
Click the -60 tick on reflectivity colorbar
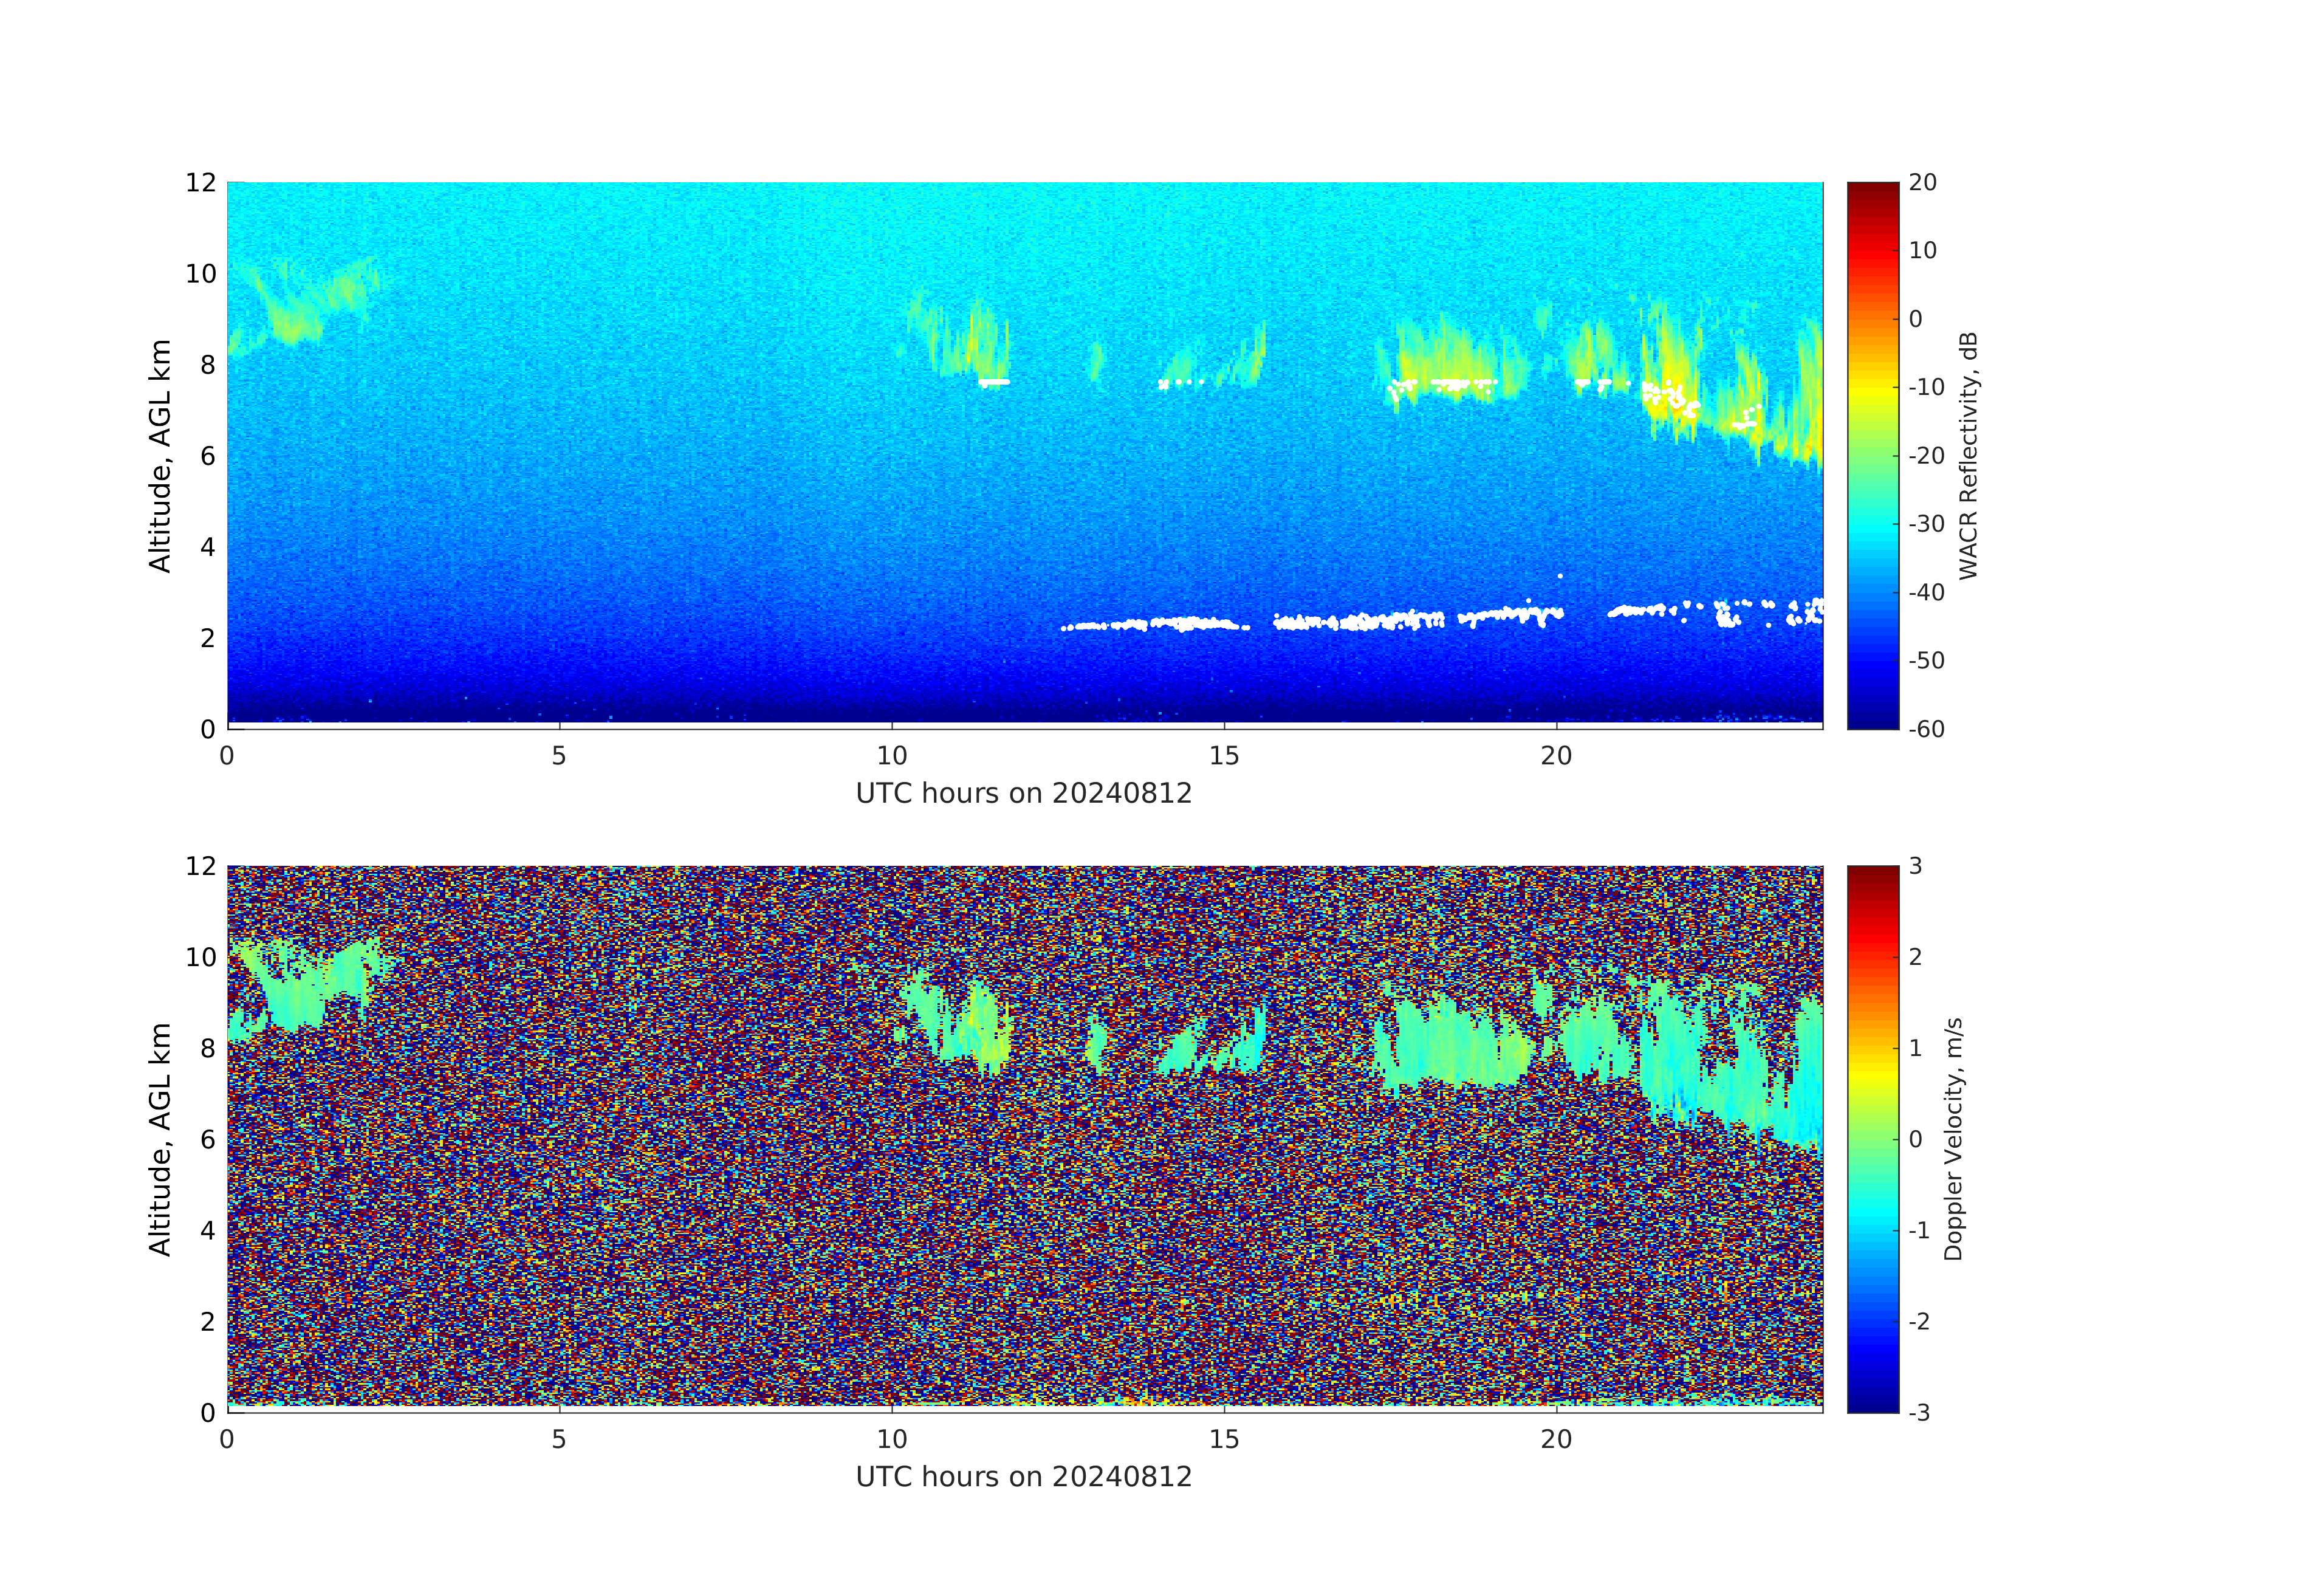tap(1926, 729)
